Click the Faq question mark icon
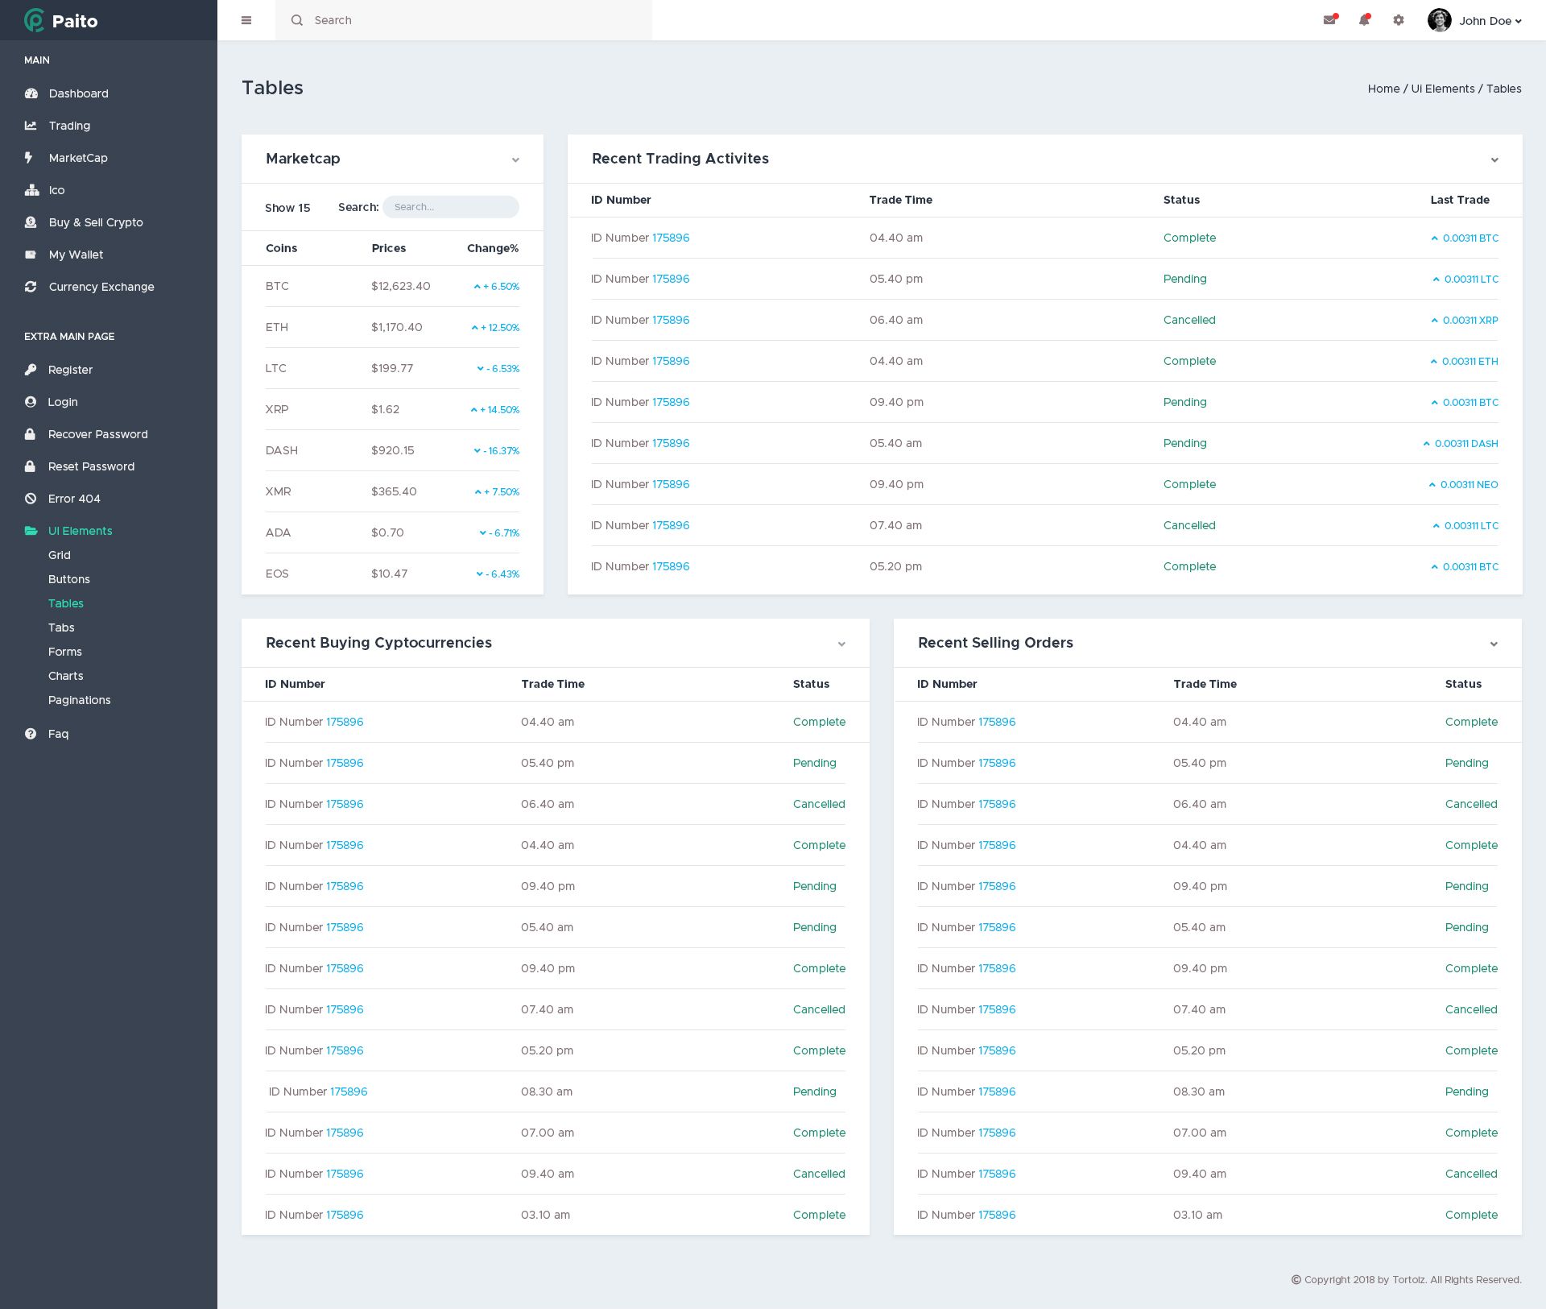This screenshot has height=1309, width=1546. [31, 734]
